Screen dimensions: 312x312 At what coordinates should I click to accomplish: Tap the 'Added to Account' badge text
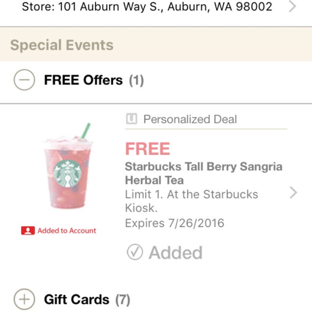[x=67, y=231]
